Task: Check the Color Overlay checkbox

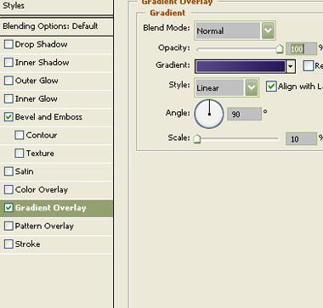Action: point(8,189)
